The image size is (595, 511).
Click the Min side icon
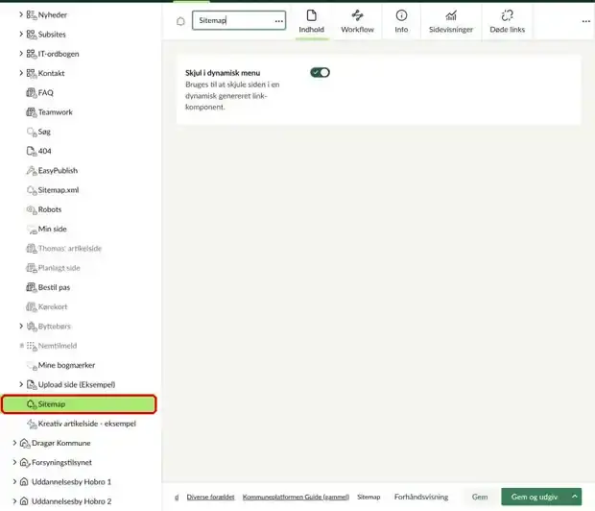click(32, 230)
